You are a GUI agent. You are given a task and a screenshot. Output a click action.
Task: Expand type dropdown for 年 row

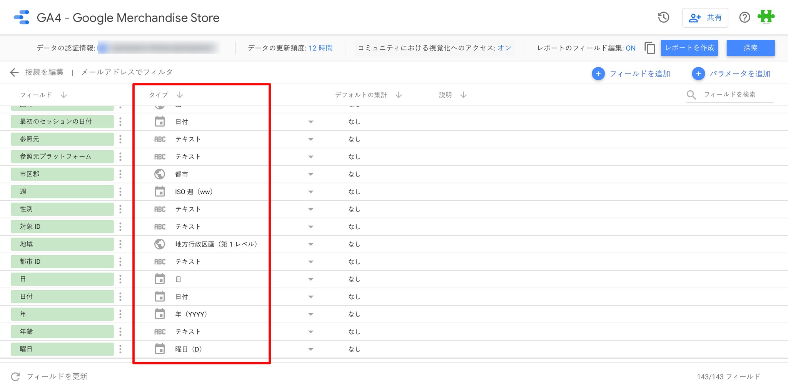(311, 314)
